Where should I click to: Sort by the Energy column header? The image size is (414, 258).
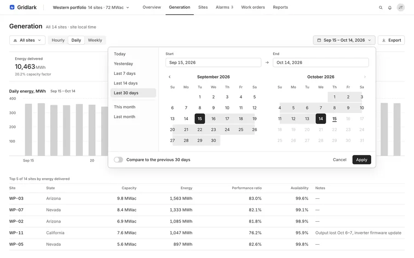186,188
